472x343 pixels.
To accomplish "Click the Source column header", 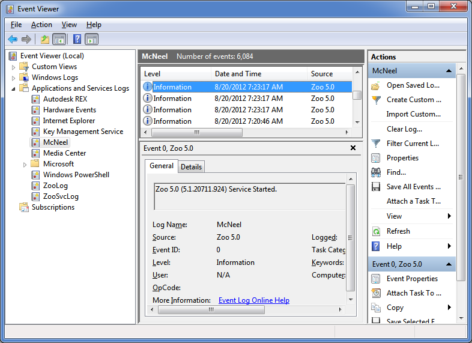I will [x=330, y=74].
